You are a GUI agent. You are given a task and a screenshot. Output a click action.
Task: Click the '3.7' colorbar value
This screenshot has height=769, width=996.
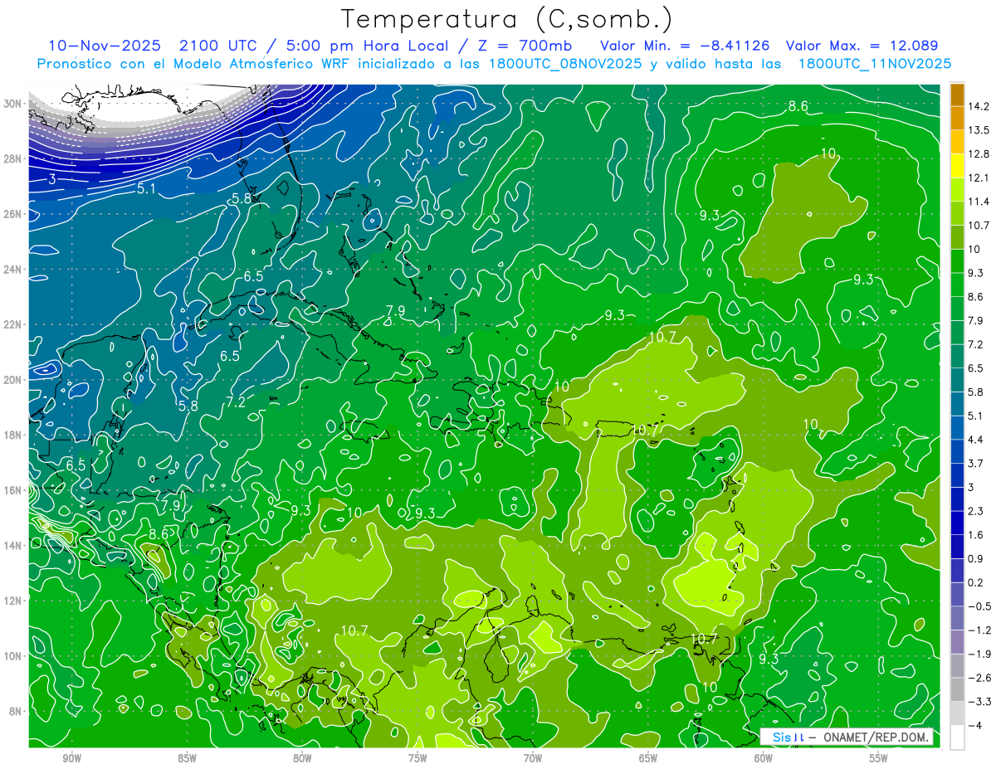[976, 464]
